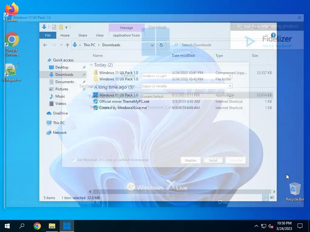Click the New folder quick access toolbar icon
Viewport: 310px width, 232px height.
(x=61, y=27)
